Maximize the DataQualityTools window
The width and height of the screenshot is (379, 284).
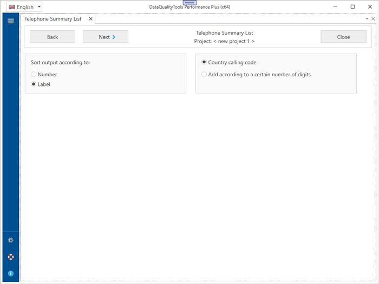pos(352,7)
